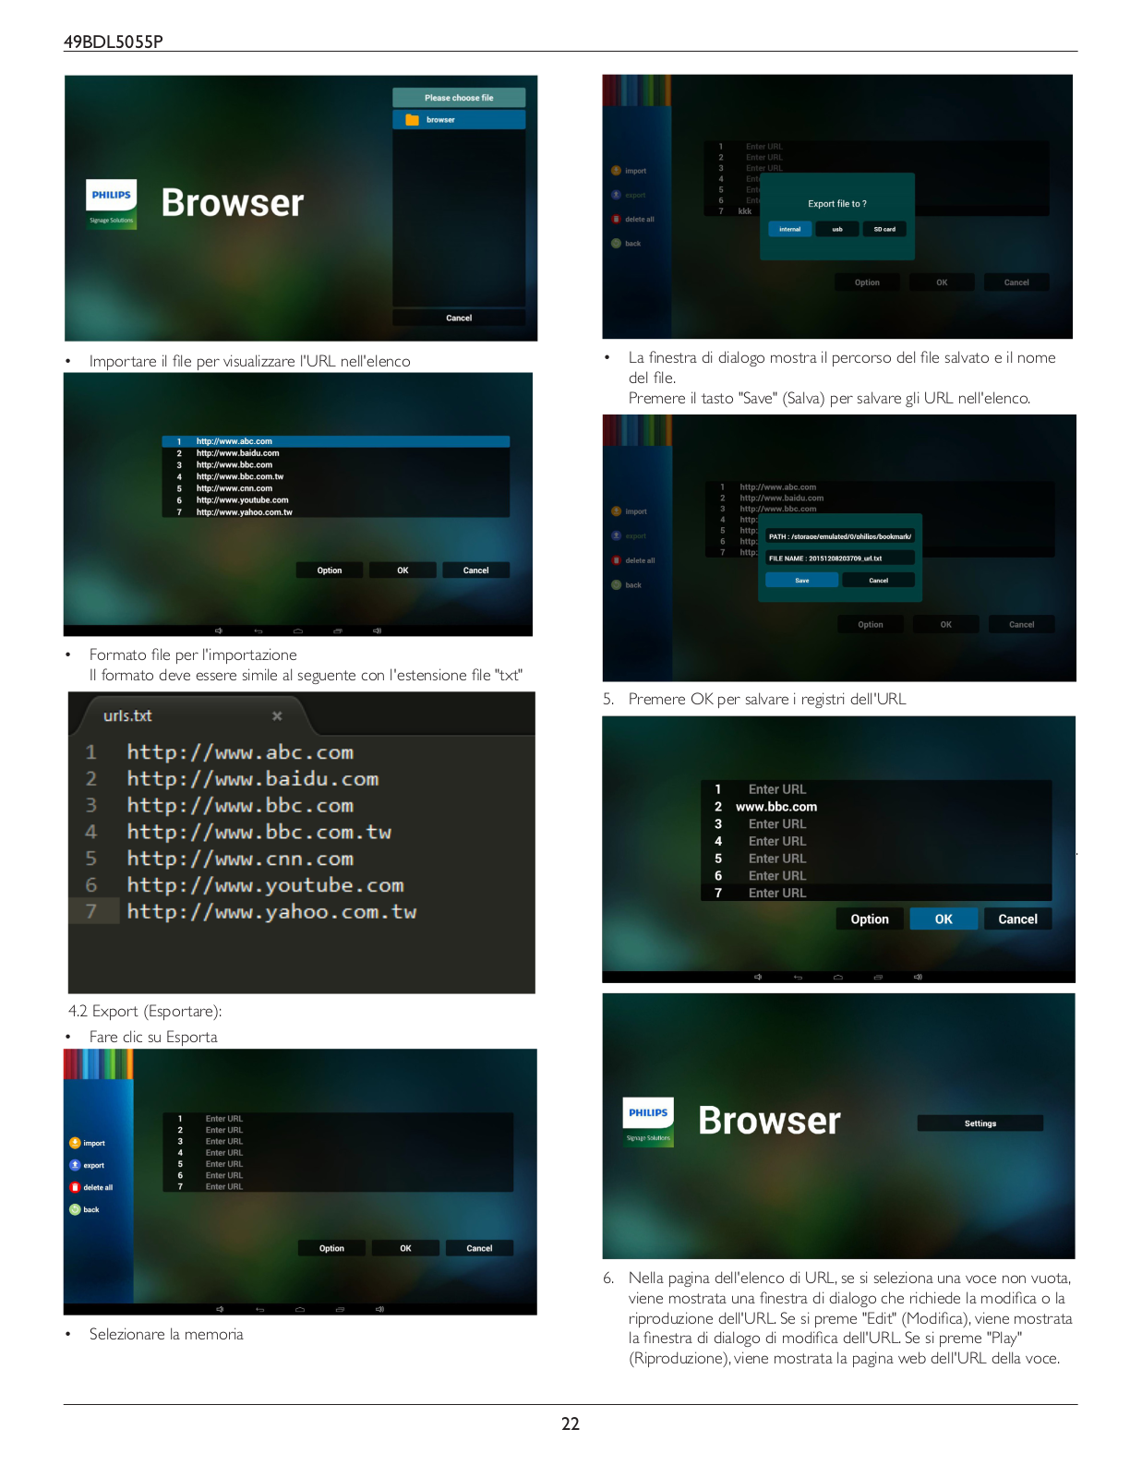
Task: Click the green back icon in the bright sidebar
Action: pyautogui.click(x=75, y=1209)
